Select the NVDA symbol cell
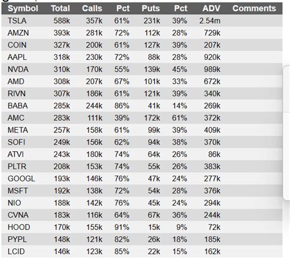Viewport: 290px width, 263px height. (x=18, y=70)
